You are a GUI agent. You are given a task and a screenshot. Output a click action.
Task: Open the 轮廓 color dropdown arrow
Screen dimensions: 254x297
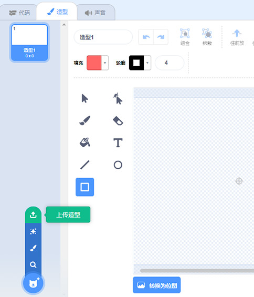pos(147,63)
